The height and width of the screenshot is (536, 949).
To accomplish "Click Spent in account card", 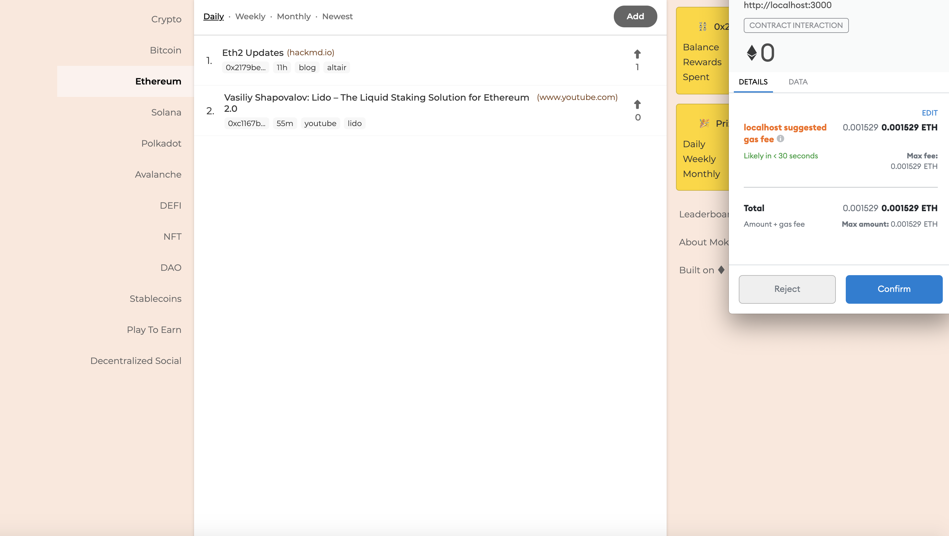I will point(696,77).
